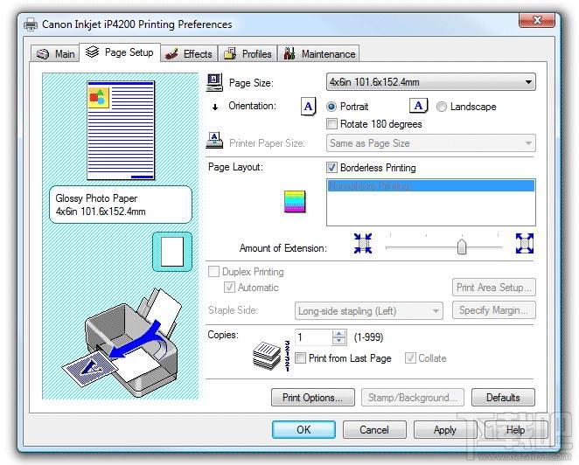Click the landscape letter A icon
This screenshot has width=579, height=465.
[418, 106]
